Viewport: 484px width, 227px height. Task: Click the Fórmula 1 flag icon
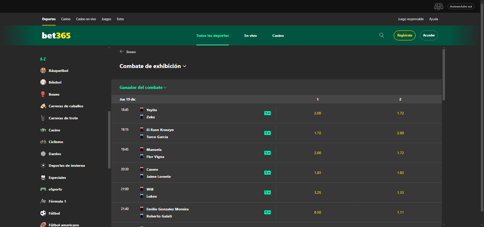coord(43,201)
